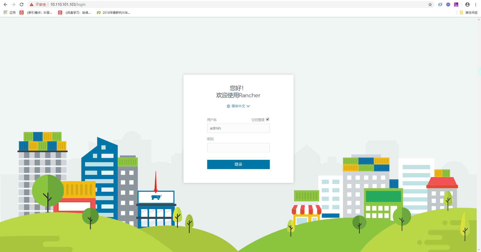Click the browser forward arrow
The image size is (481, 252).
coord(14,5)
